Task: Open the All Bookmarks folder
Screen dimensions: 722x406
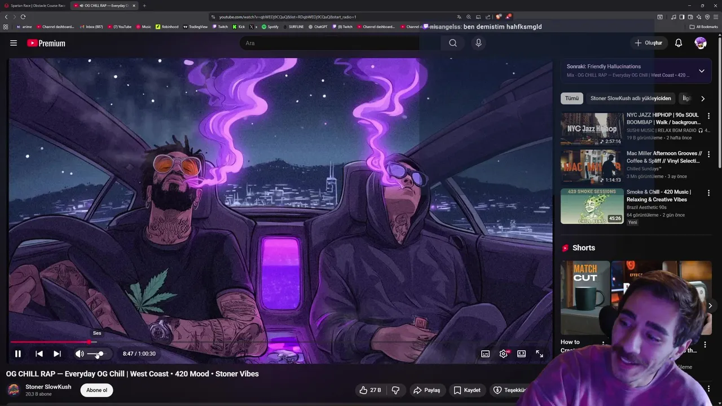Action: (703, 27)
